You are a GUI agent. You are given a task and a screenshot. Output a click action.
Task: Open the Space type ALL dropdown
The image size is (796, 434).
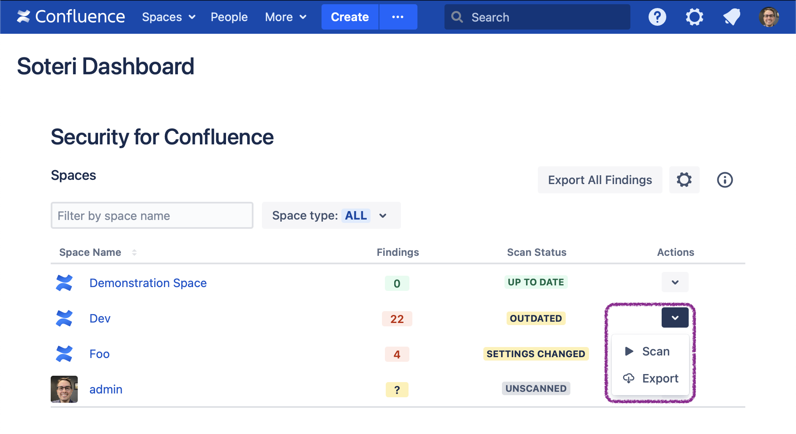point(331,216)
